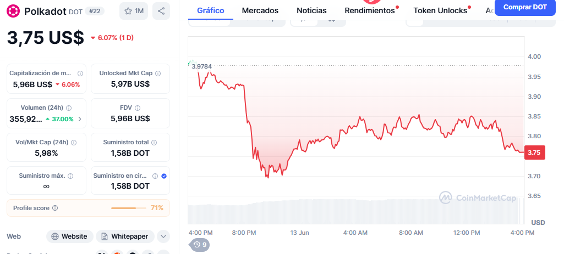The width and height of the screenshot is (564, 254).
Task: Click info icon beside Suministro máx.
Action: pyautogui.click(x=70, y=176)
